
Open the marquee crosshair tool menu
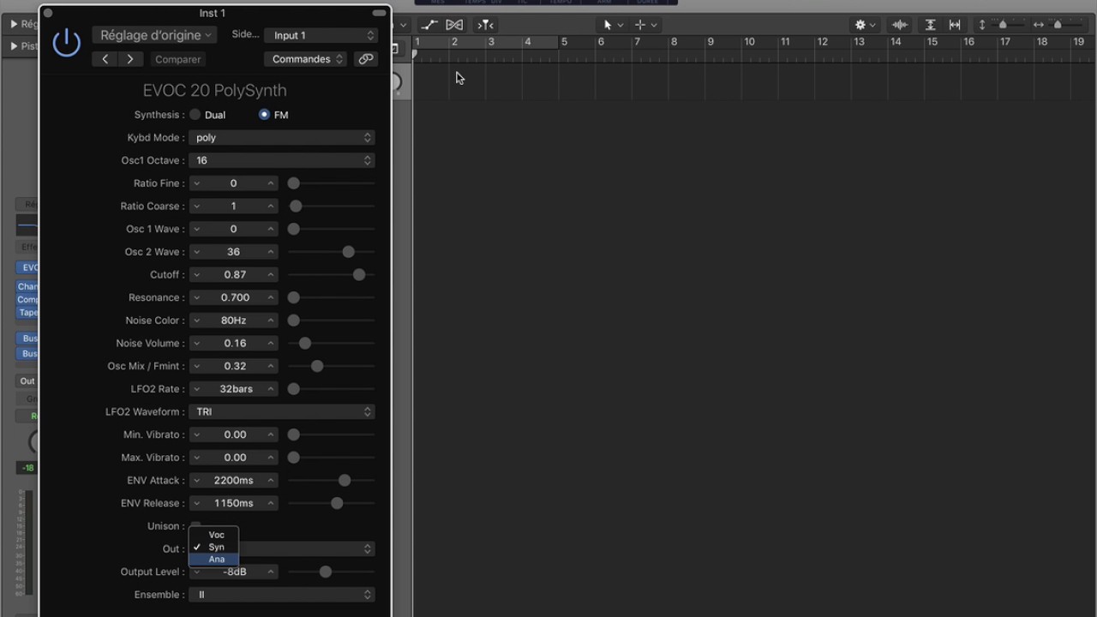click(x=645, y=25)
